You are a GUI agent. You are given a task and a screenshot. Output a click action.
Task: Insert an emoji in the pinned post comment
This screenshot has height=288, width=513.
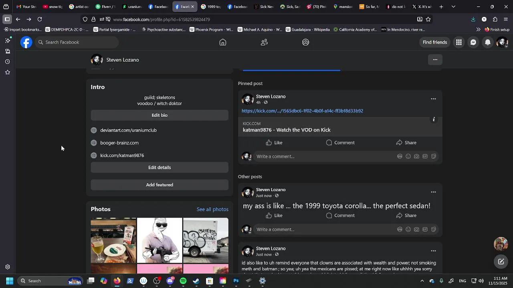pyautogui.click(x=408, y=156)
